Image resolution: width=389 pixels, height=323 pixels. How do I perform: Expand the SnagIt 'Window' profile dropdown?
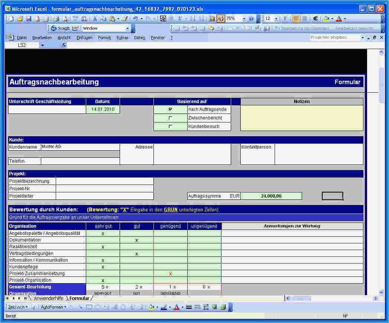point(127,28)
